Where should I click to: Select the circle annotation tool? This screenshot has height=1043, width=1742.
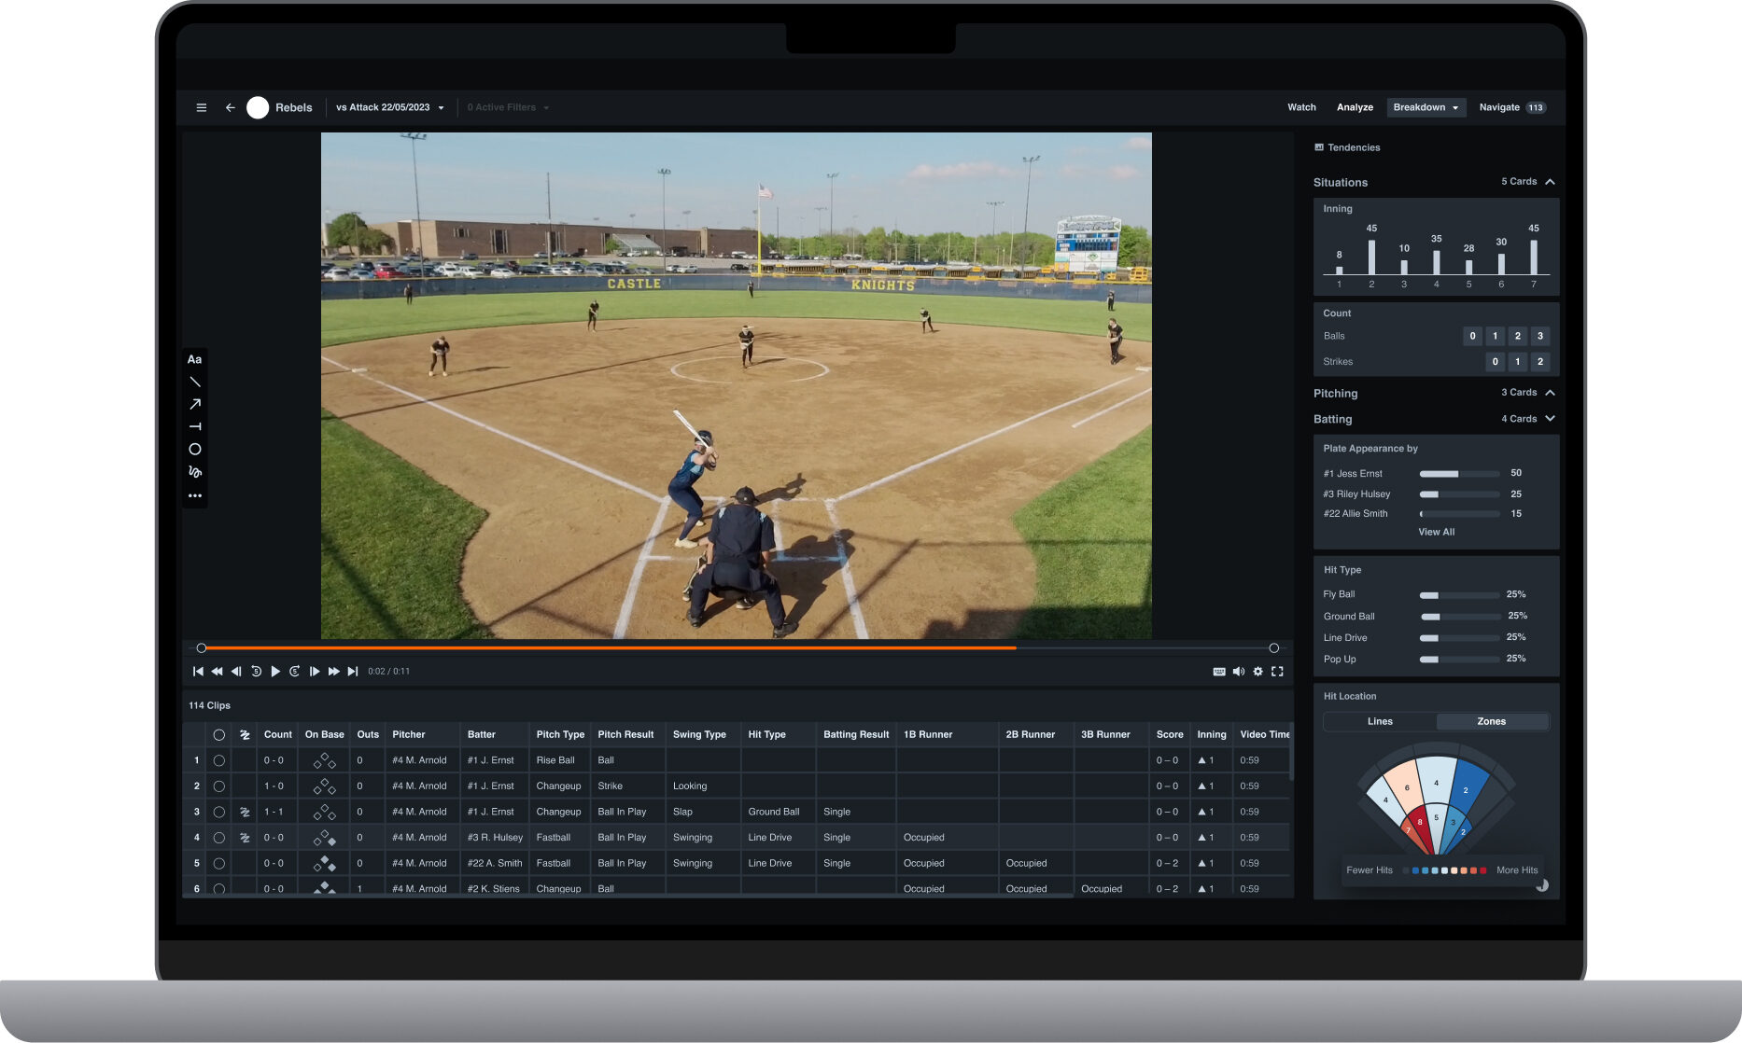point(195,449)
